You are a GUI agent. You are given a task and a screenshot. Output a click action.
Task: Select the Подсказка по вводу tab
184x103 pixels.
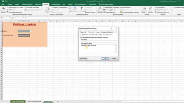(x=93, y=32)
